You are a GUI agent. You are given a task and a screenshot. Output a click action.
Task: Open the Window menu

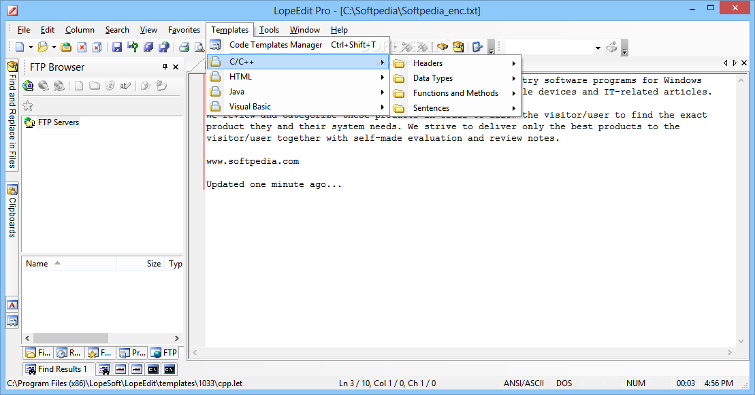point(305,30)
